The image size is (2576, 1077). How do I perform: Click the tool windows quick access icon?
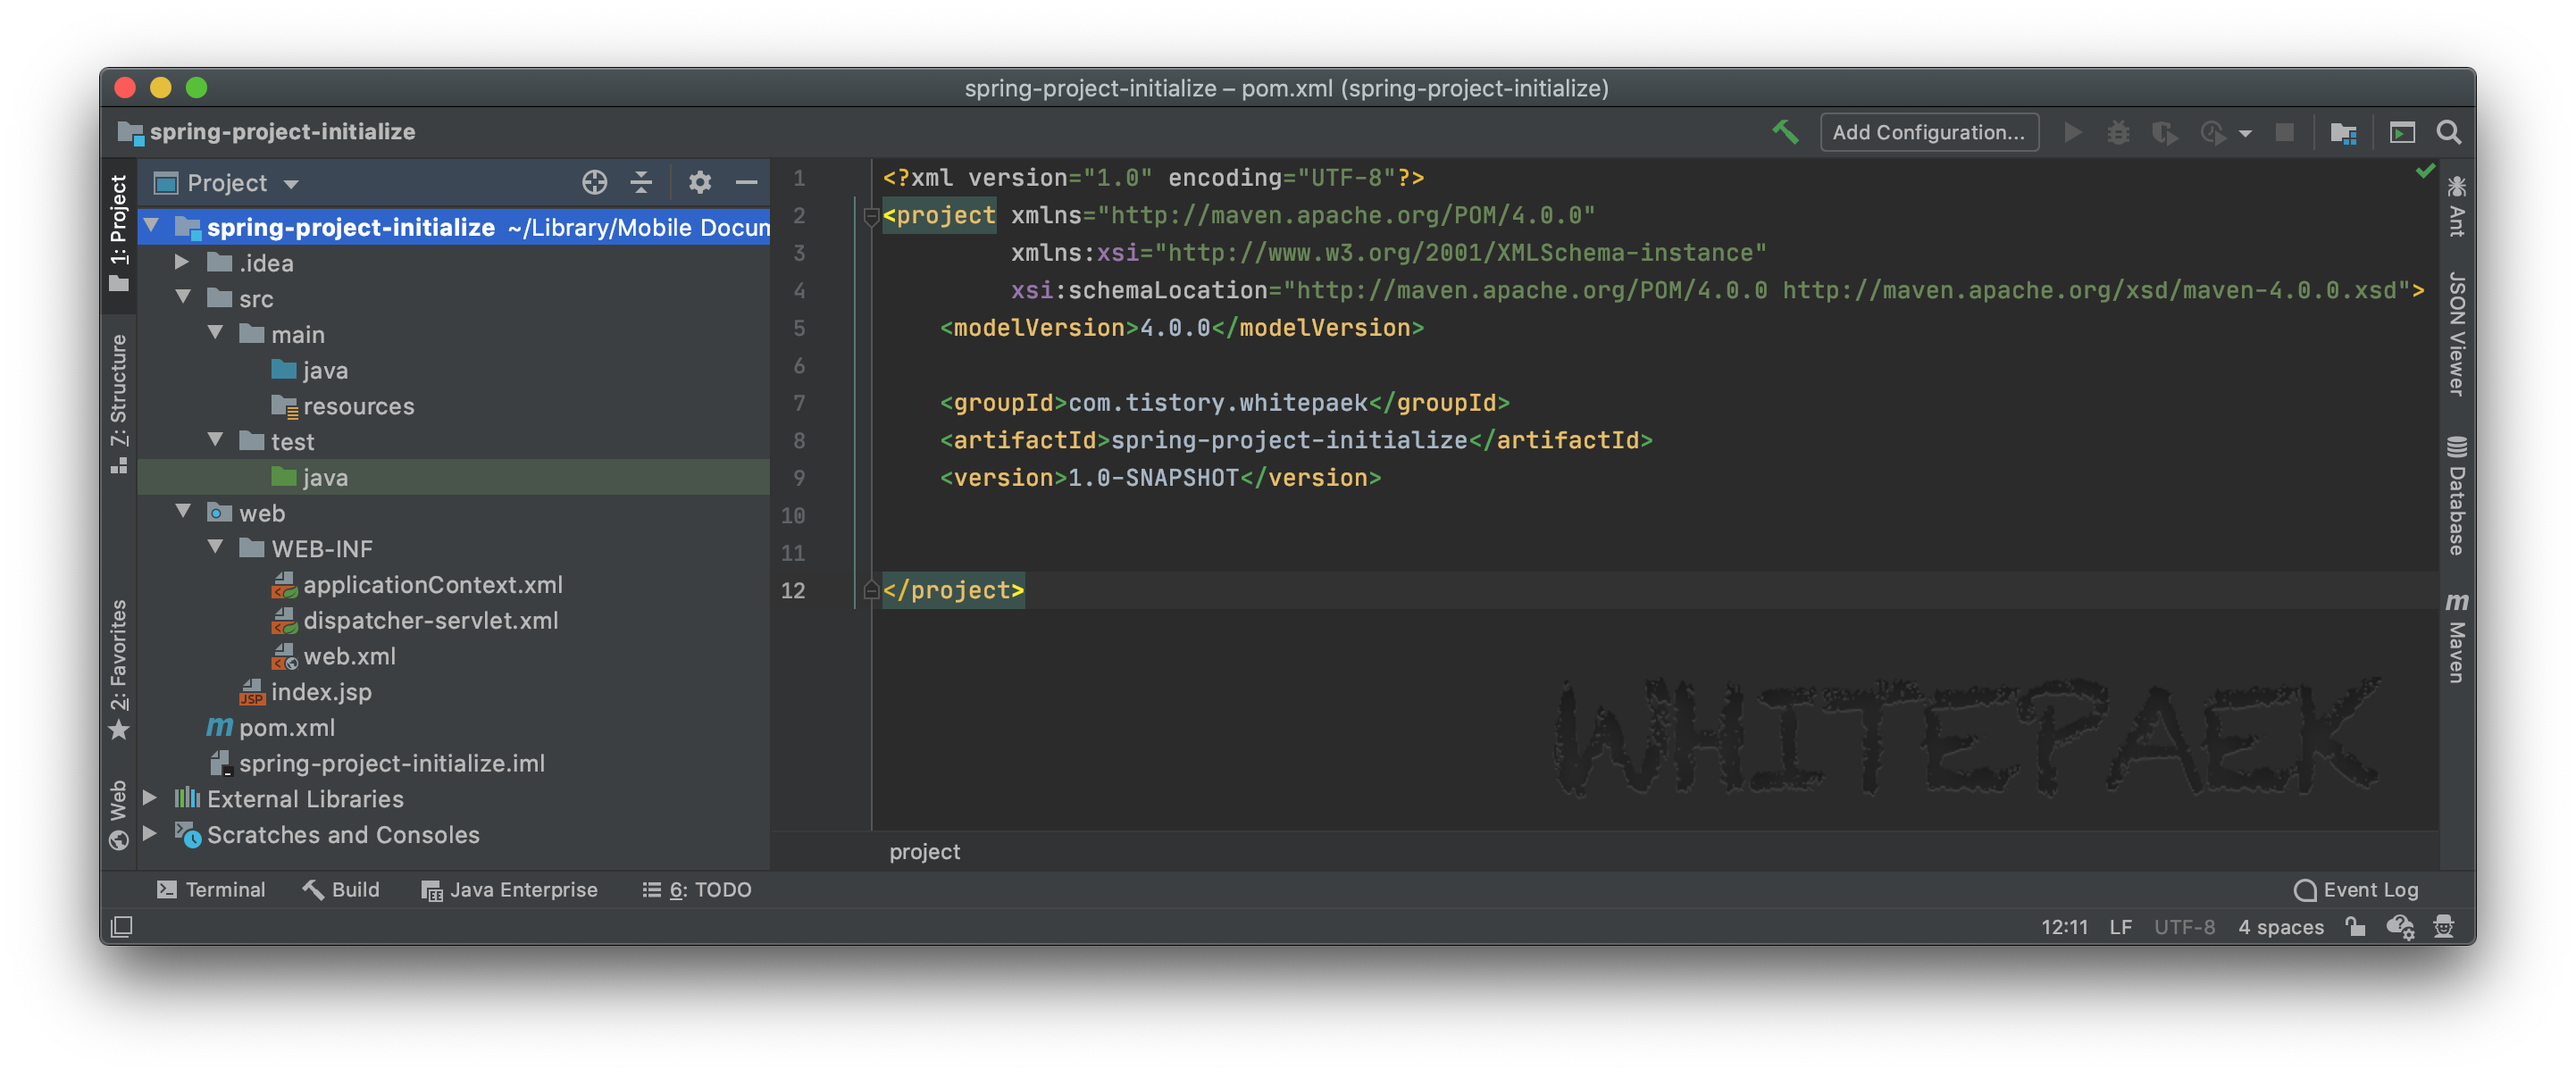[121, 926]
